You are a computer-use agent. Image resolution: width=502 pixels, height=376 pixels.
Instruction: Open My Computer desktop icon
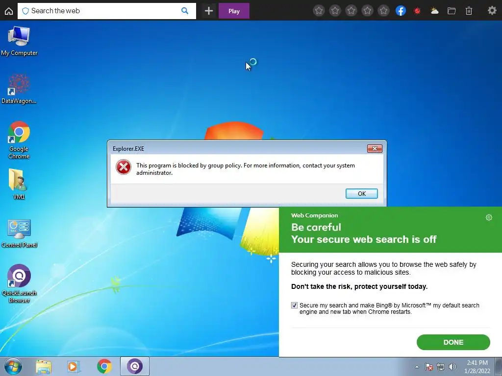coord(19,41)
